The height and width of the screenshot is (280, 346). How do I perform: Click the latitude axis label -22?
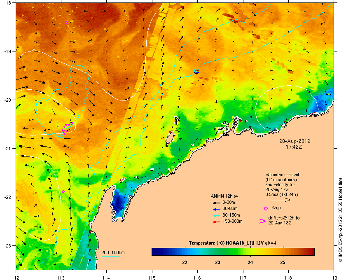coord(7,197)
